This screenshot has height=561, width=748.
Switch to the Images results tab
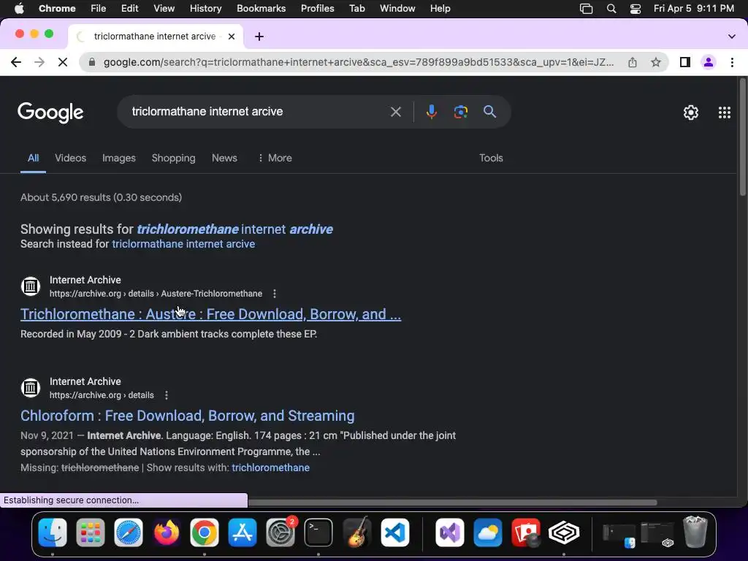tap(119, 158)
